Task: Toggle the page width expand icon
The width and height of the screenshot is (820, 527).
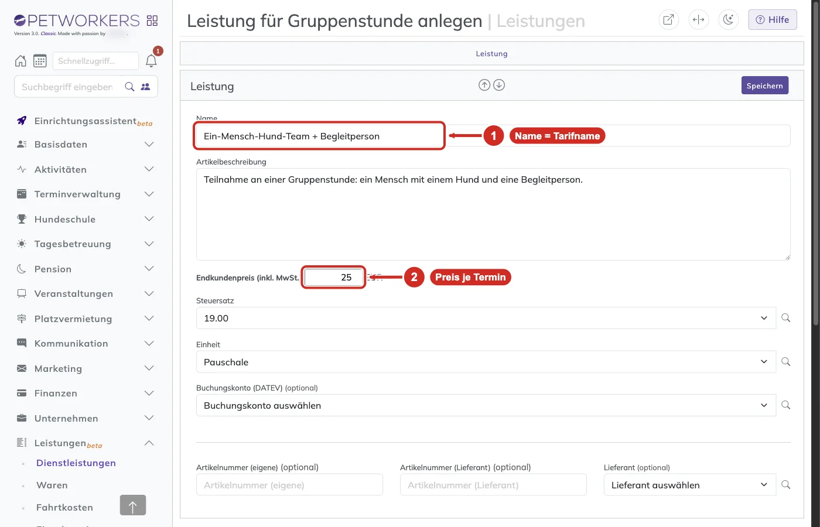Action: click(x=699, y=19)
